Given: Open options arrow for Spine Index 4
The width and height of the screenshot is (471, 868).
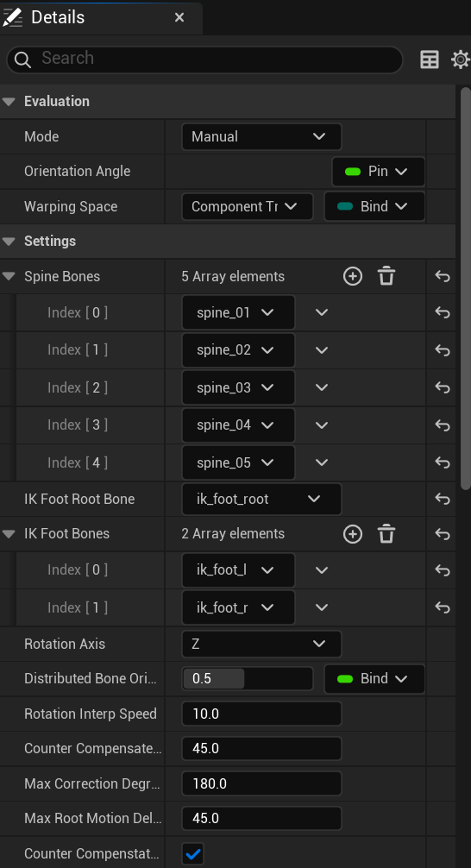Looking at the screenshot, I should point(322,462).
